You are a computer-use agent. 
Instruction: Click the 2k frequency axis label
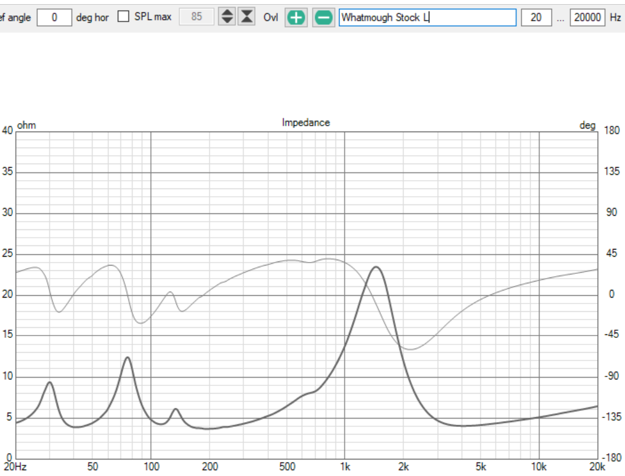(x=403, y=467)
